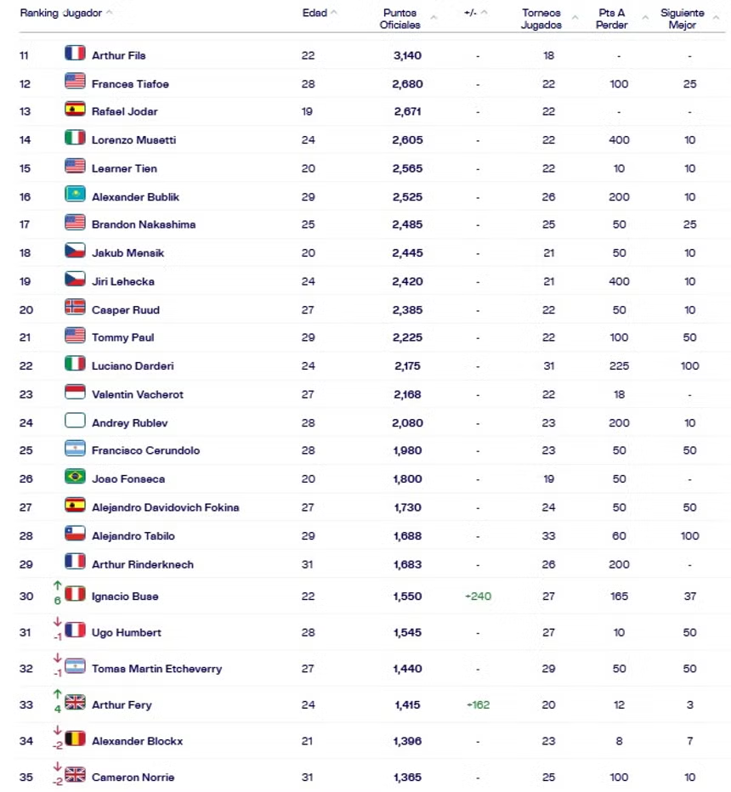Click the Chilean flag beside Alejandro Tabilo
Screen dimensions: 731x792
point(75,534)
